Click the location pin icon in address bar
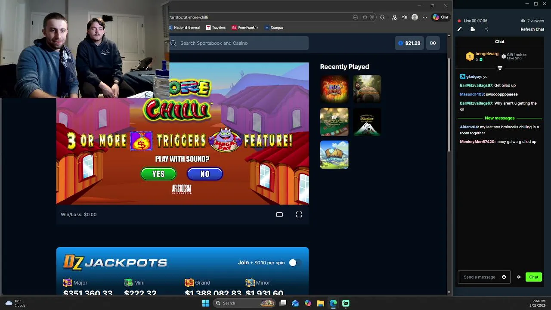 pyautogui.click(x=372, y=17)
